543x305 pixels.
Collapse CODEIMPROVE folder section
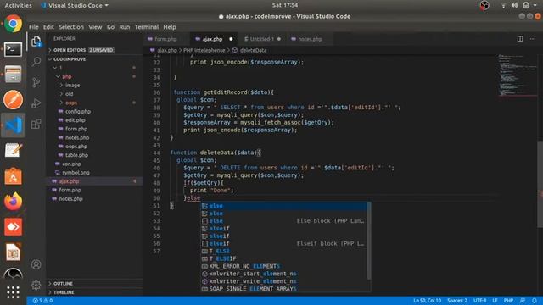coord(70,59)
